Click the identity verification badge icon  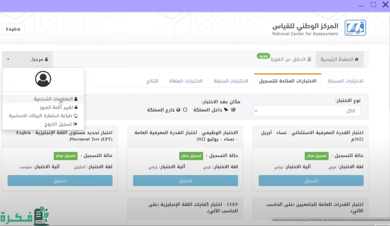309,59
